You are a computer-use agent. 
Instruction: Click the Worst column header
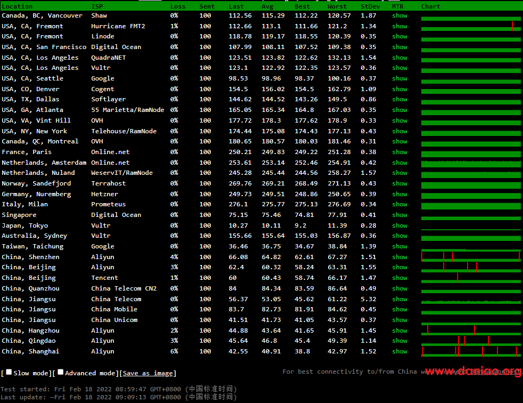point(337,6)
